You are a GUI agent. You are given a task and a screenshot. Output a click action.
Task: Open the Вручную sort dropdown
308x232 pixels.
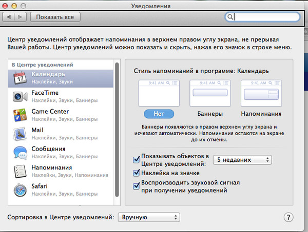149,217
